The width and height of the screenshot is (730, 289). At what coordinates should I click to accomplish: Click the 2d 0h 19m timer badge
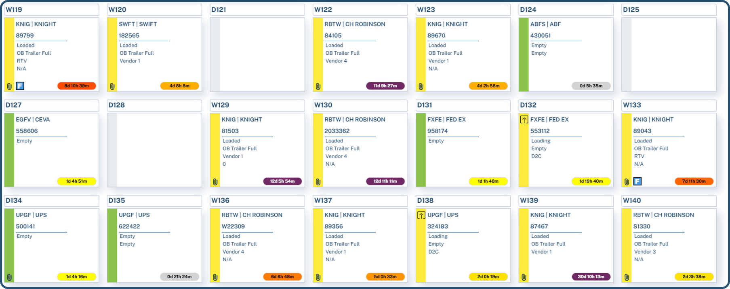coord(488,277)
